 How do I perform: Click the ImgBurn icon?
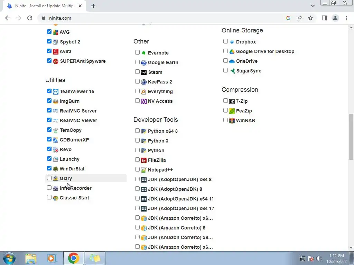[x=56, y=101]
